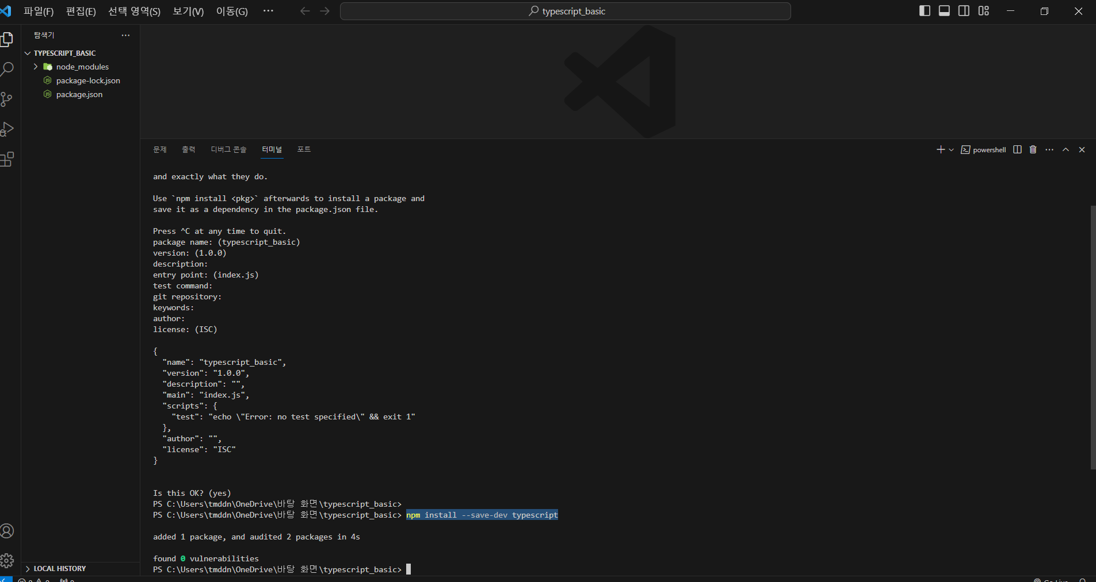Open the Customize Layout icon
This screenshot has height=582, width=1096.
click(984, 11)
